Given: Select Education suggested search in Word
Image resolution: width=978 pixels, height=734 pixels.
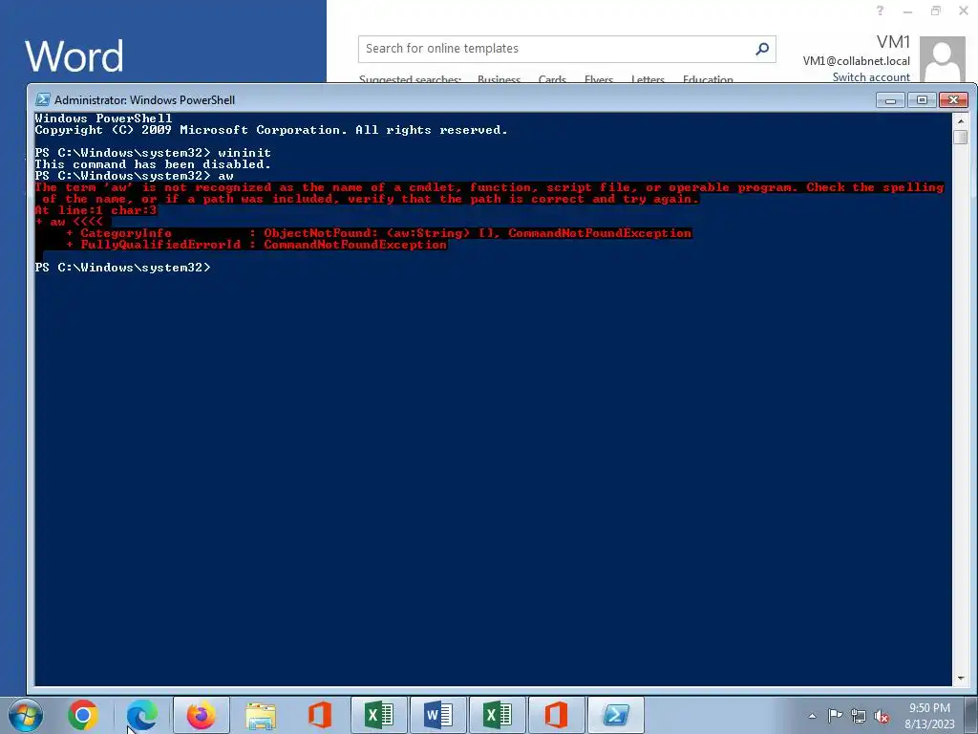Looking at the screenshot, I should pyautogui.click(x=708, y=79).
